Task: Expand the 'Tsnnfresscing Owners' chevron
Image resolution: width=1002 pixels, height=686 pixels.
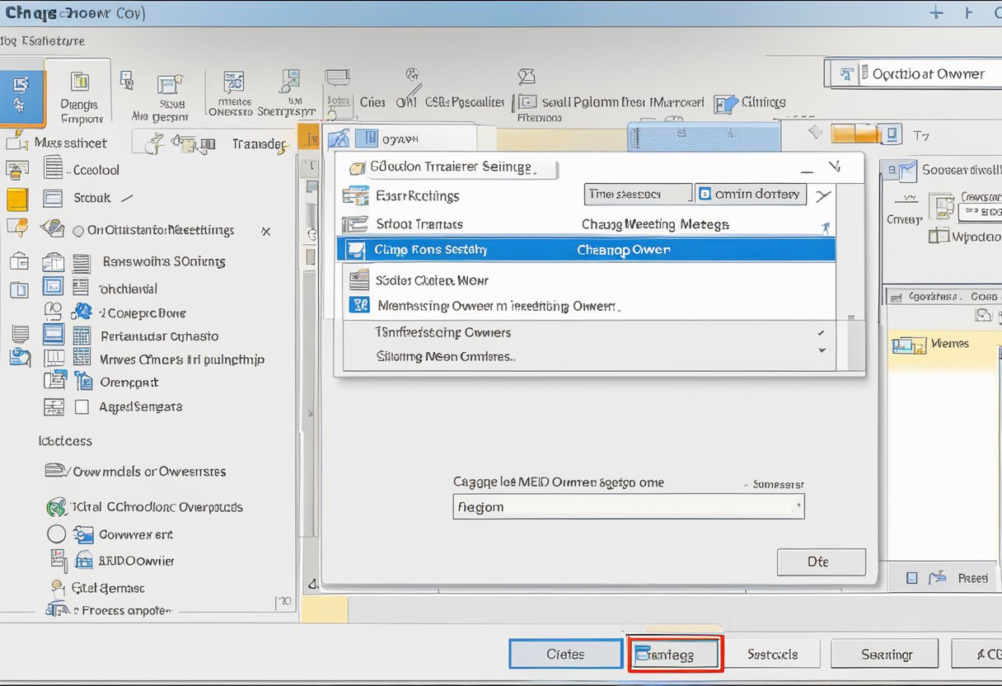Action: click(x=820, y=332)
